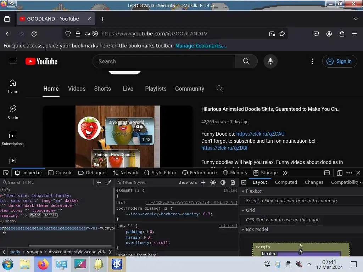Viewport: 363px width, 272px height.
Task: Open tracking protection shield icon
Action: (68, 34)
